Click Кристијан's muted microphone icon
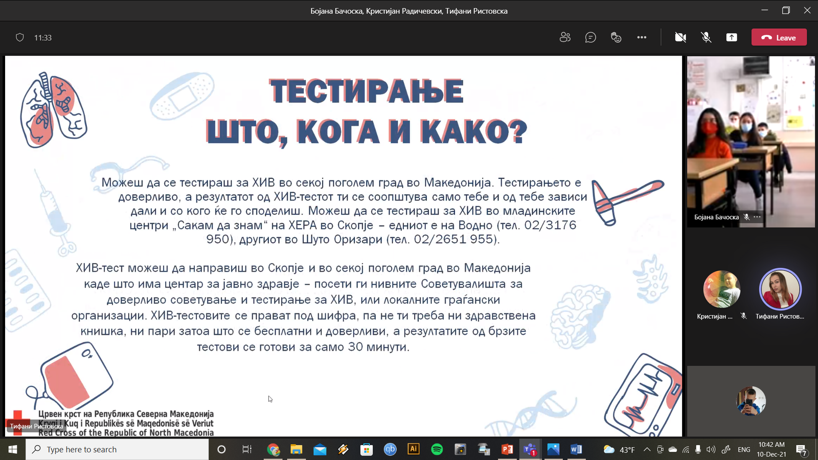Viewport: 818px width, 460px height. pos(744,316)
